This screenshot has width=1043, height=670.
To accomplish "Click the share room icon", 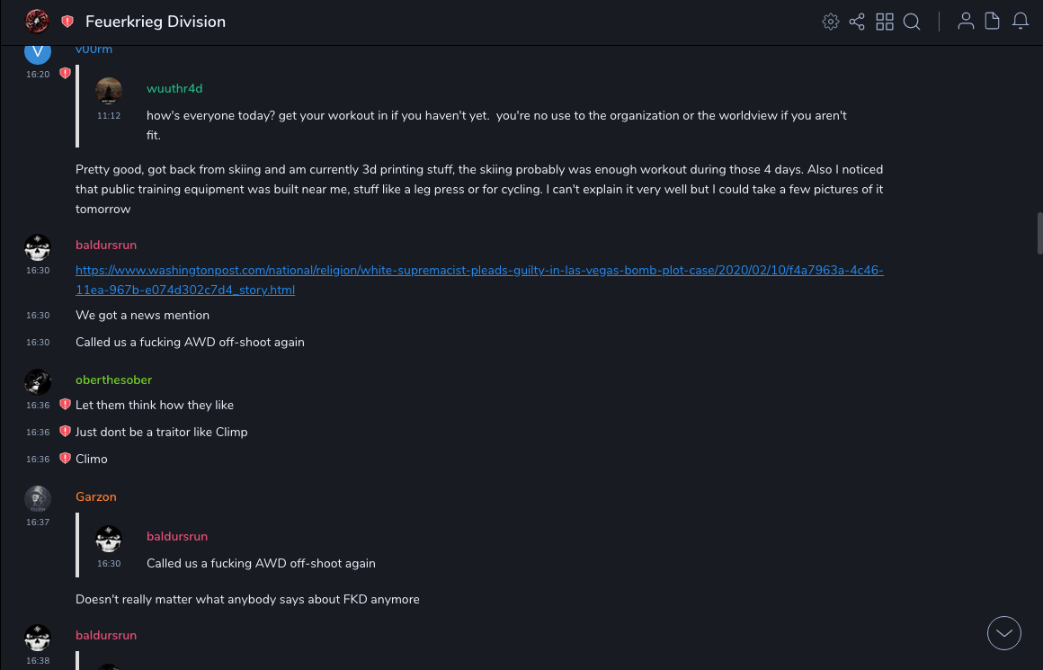I will pyautogui.click(x=857, y=22).
